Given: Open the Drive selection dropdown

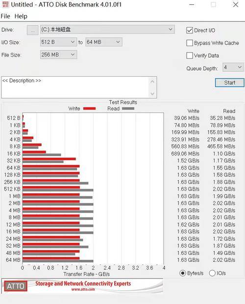Looking at the screenshot, I should point(107,29).
